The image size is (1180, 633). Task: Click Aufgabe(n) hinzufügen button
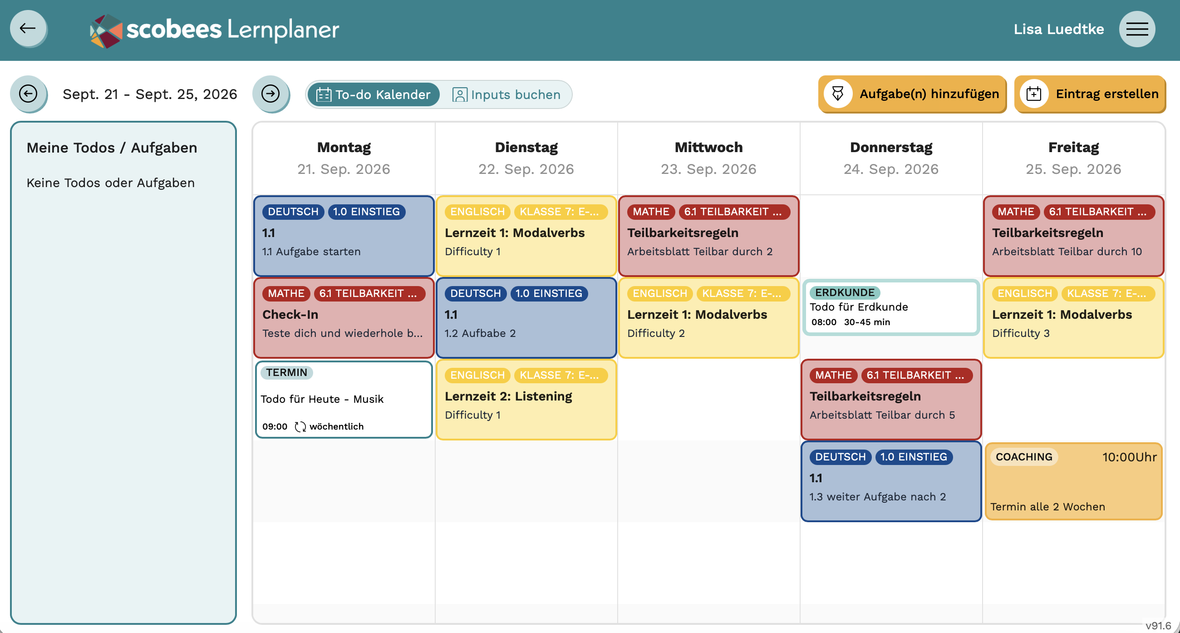912,94
